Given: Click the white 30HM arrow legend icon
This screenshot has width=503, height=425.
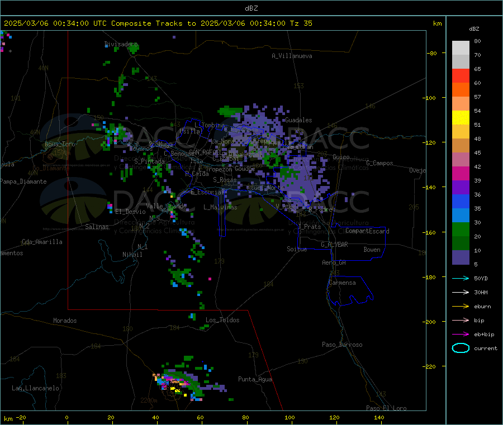Looking at the screenshot, I should [x=461, y=292].
